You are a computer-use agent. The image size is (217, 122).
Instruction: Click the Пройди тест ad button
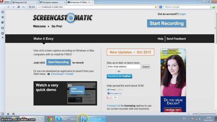(173, 110)
